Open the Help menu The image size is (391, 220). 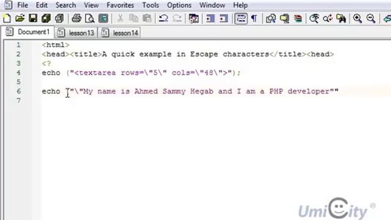(x=240, y=5)
